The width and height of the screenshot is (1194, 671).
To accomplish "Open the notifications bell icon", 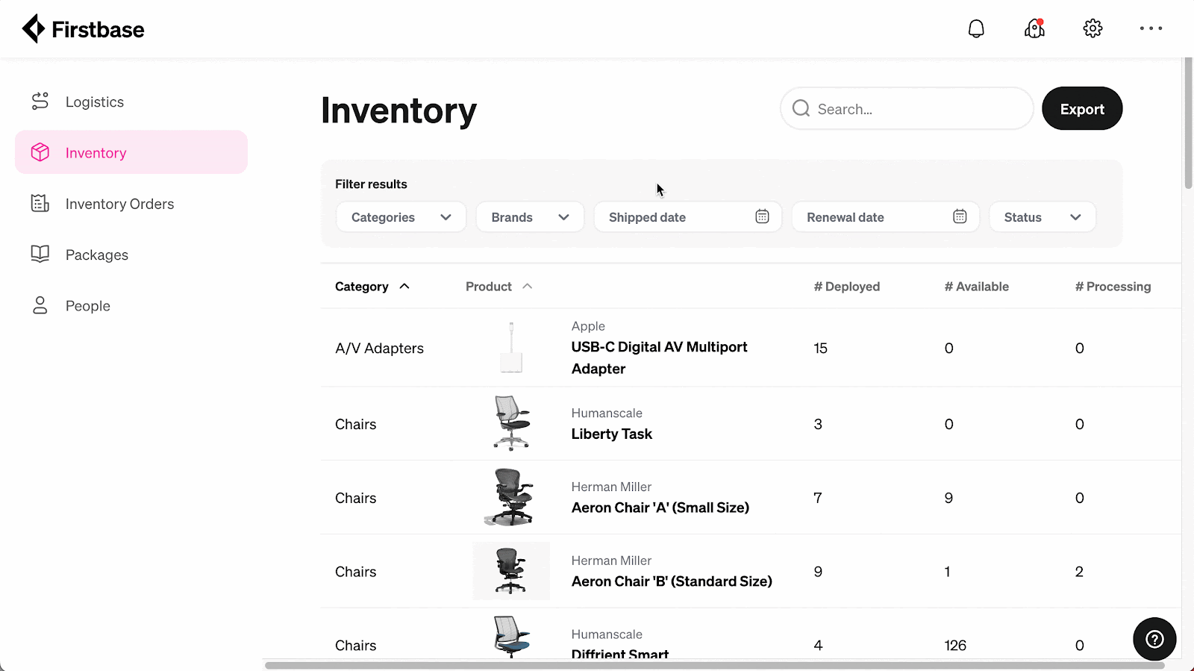I will tap(976, 29).
